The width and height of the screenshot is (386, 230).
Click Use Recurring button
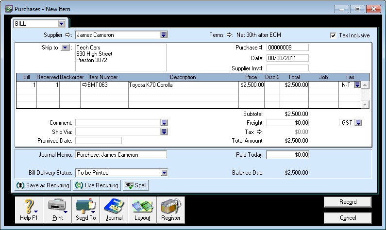pyautogui.click(x=97, y=185)
